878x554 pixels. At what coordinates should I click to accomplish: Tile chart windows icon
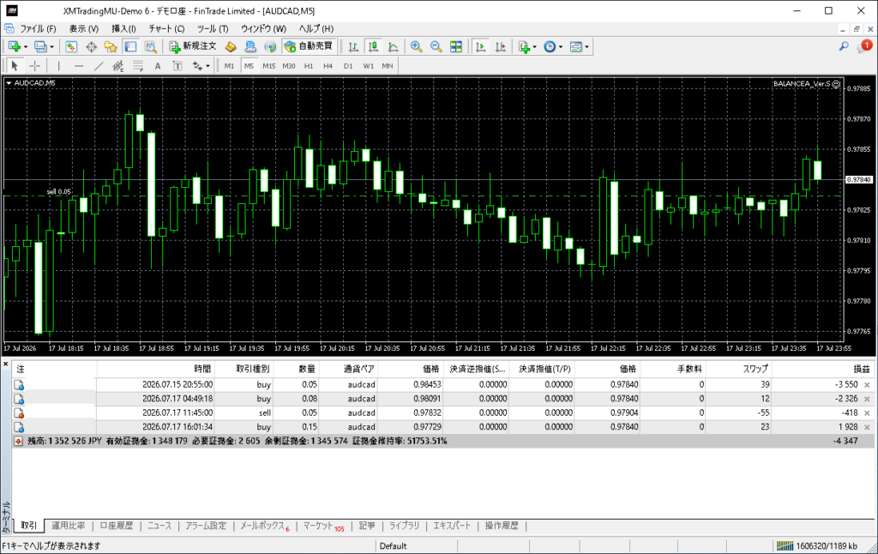point(456,46)
